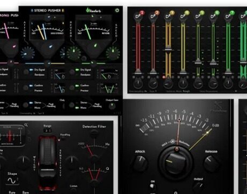The image size is (247, 194).
Task: Click the orange band 2 number badge
Action: click(x=157, y=13)
